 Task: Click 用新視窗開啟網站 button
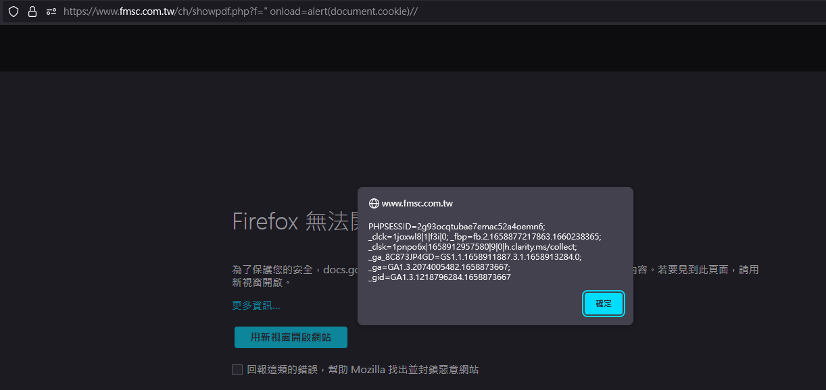(x=291, y=337)
